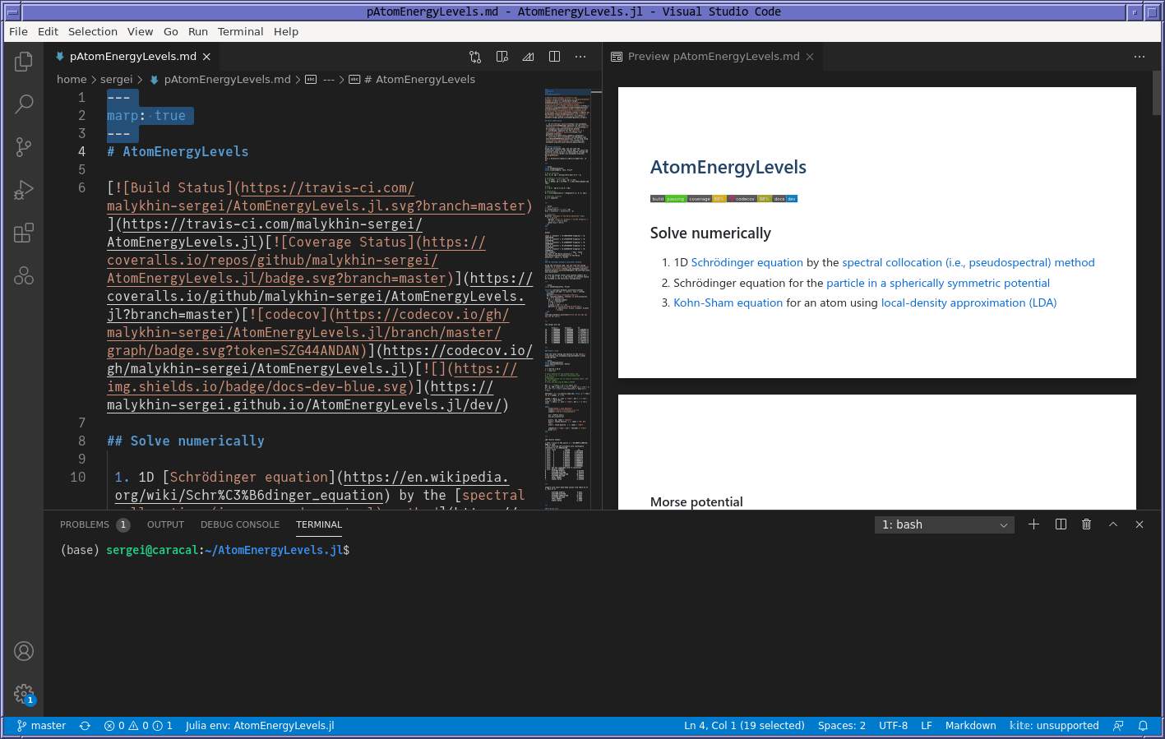Switch to the TERMINAL panel tab
The width and height of the screenshot is (1165, 739).
click(319, 524)
